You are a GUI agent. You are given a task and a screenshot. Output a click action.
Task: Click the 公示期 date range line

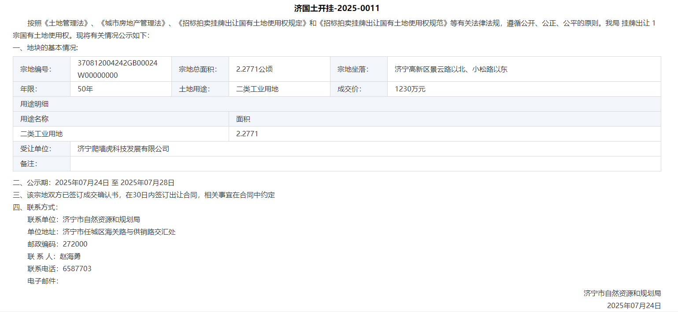(x=94, y=182)
